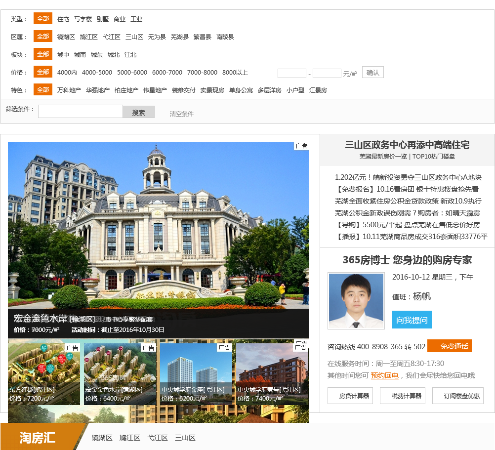Clear filters via 清空条件
Image resolution: width=495 pixels, height=450 pixels.
click(x=181, y=114)
